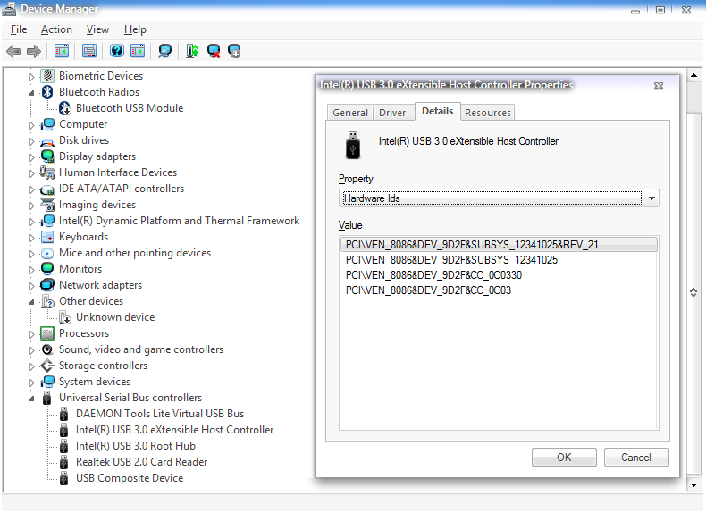Screen dimensions: 706x513
Task: Click the USB device icon in Properties dialog
Action: [353, 145]
